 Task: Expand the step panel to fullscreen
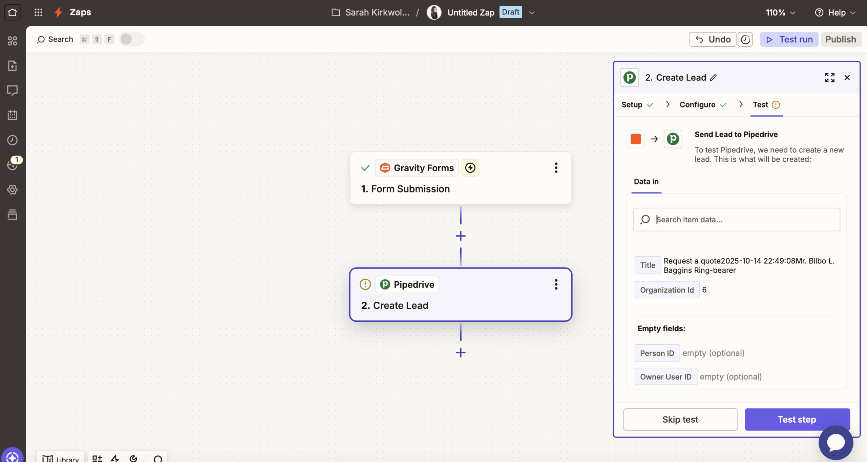click(x=829, y=78)
